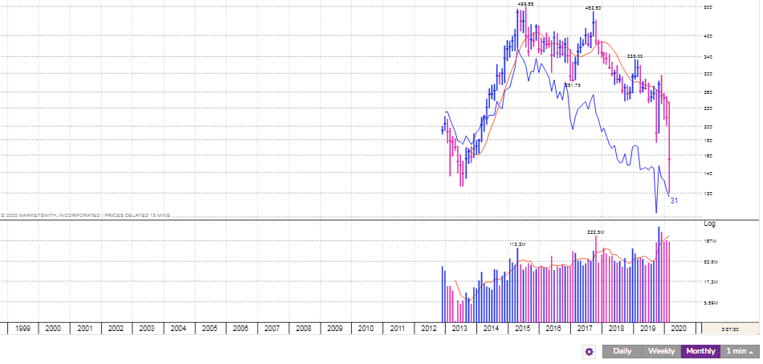Click the 2015 year label on the timeline
This screenshot has height=364, width=763.
point(523,329)
